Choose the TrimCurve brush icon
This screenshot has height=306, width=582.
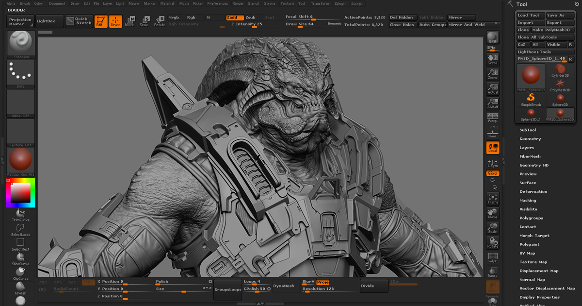[x=20, y=214]
